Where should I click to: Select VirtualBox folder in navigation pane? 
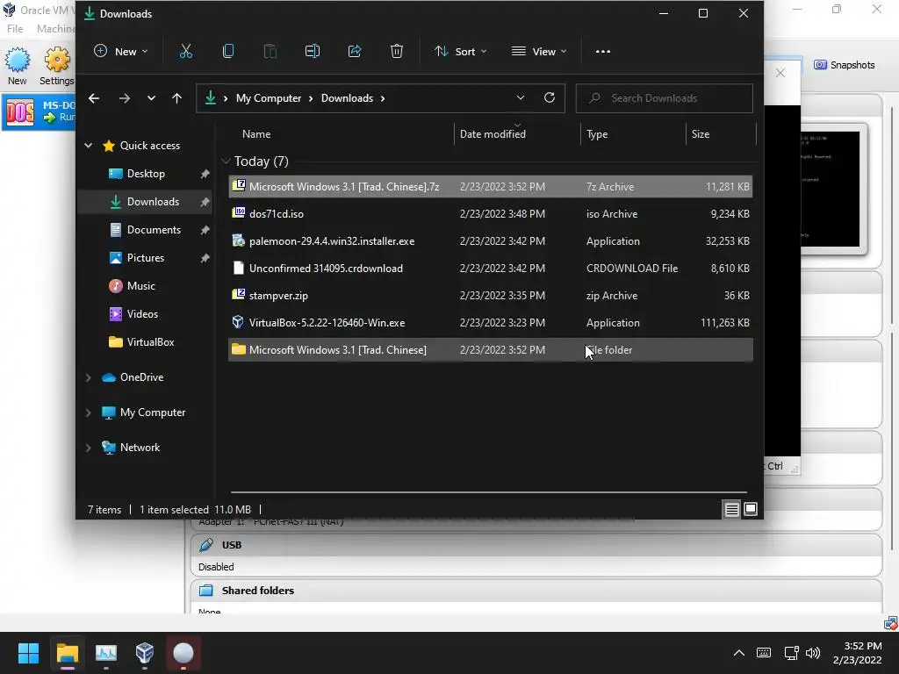[150, 341]
